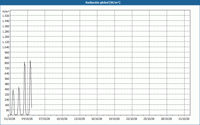Click the smallest first radiation peak near 400
Viewport: 200px width, 125px height.
pos(13,90)
